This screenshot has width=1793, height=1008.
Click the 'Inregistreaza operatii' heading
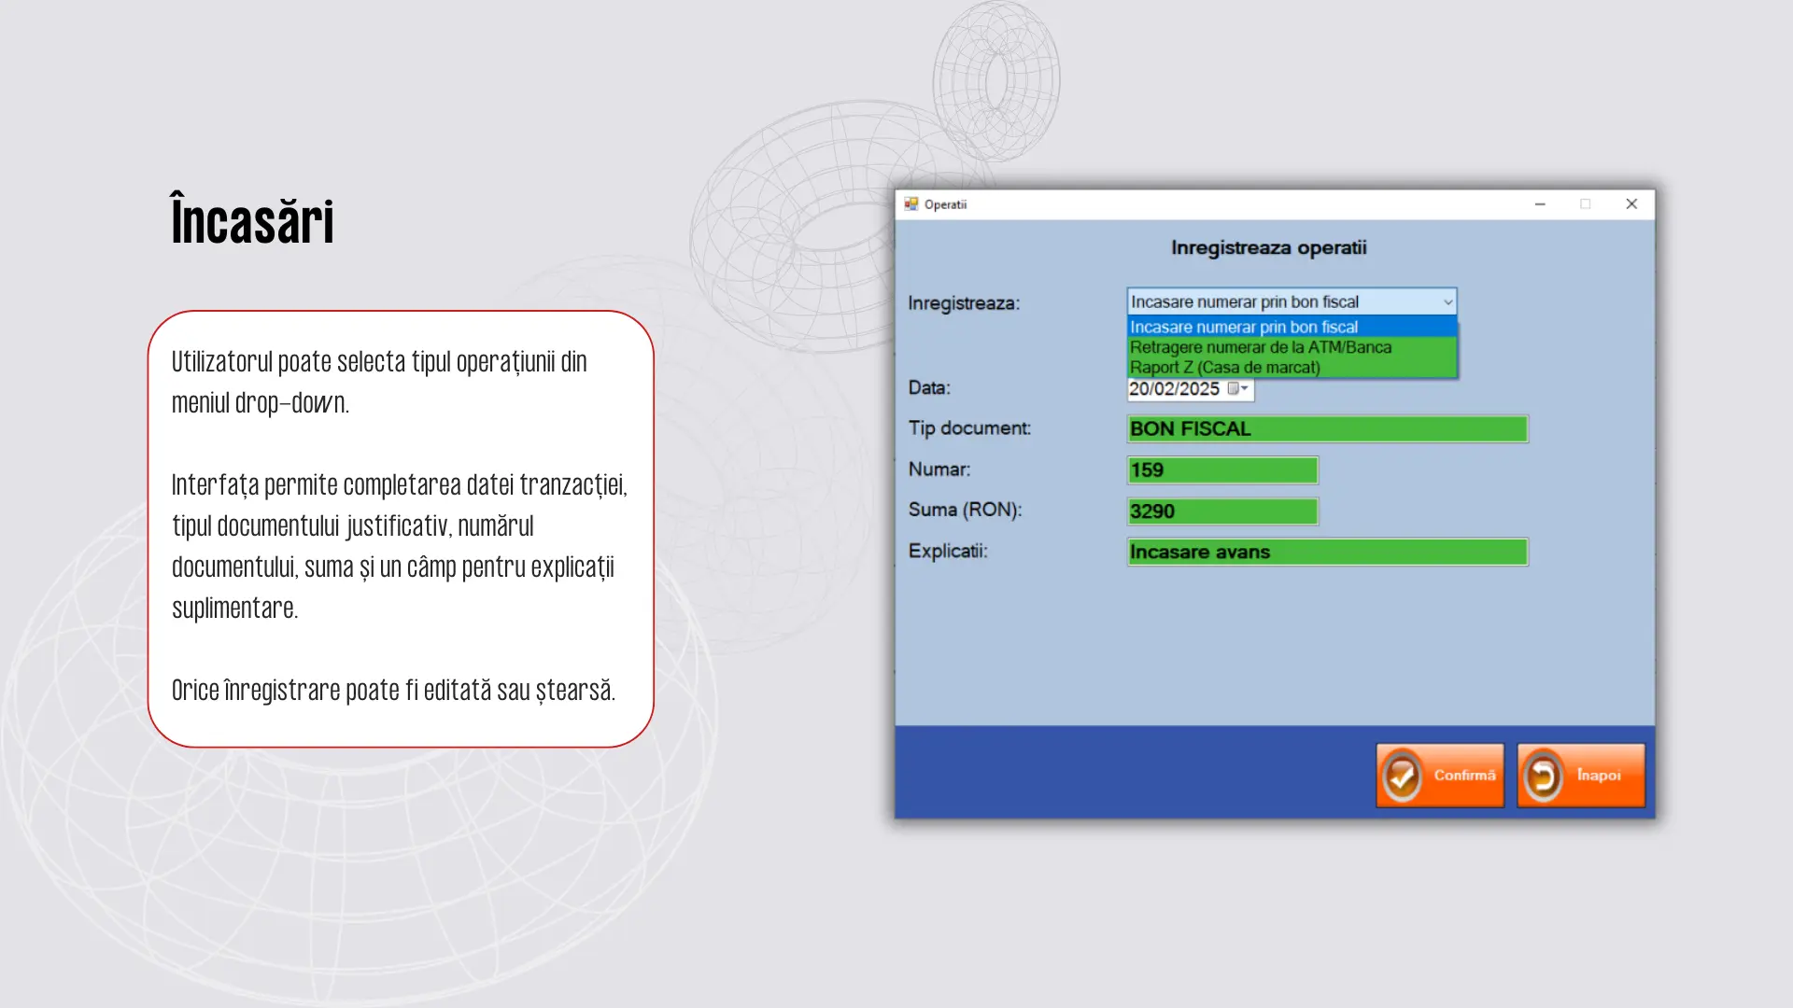pyautogui.click(x=1269, y=248)
